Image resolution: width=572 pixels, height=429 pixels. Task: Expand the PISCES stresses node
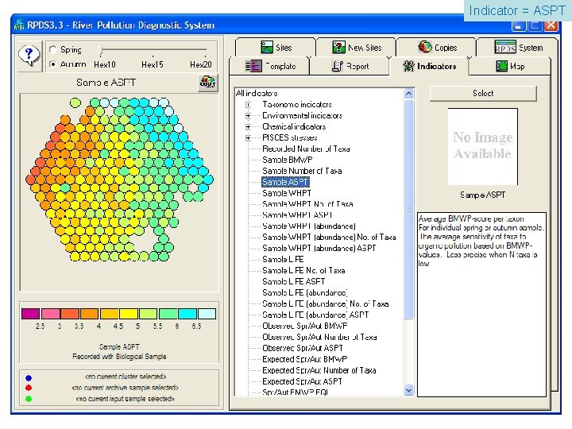[x=248, y=138]
